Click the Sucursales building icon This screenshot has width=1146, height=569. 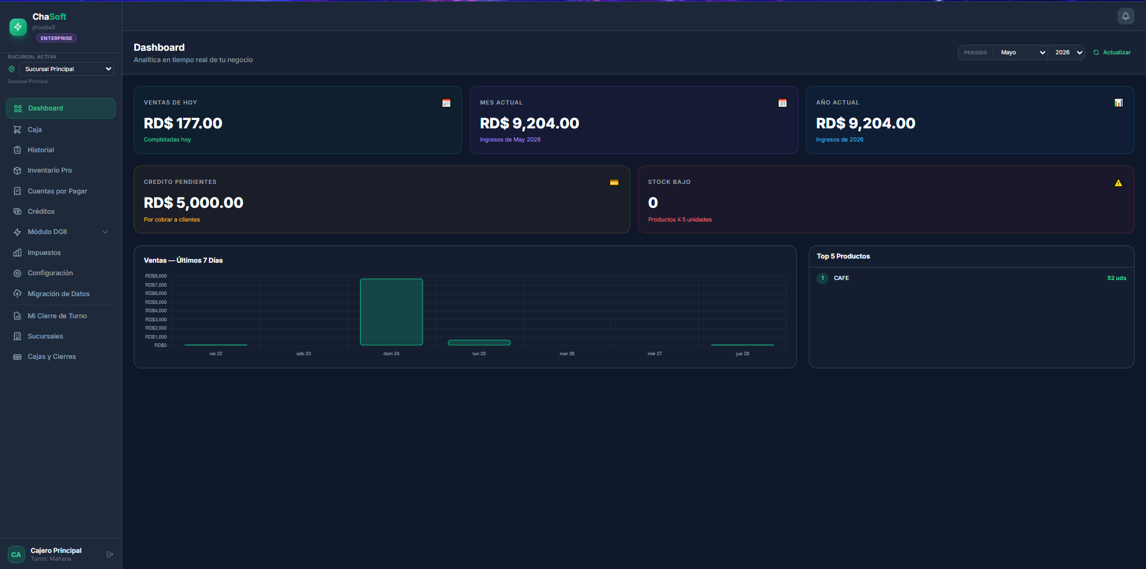coord(17,336)
